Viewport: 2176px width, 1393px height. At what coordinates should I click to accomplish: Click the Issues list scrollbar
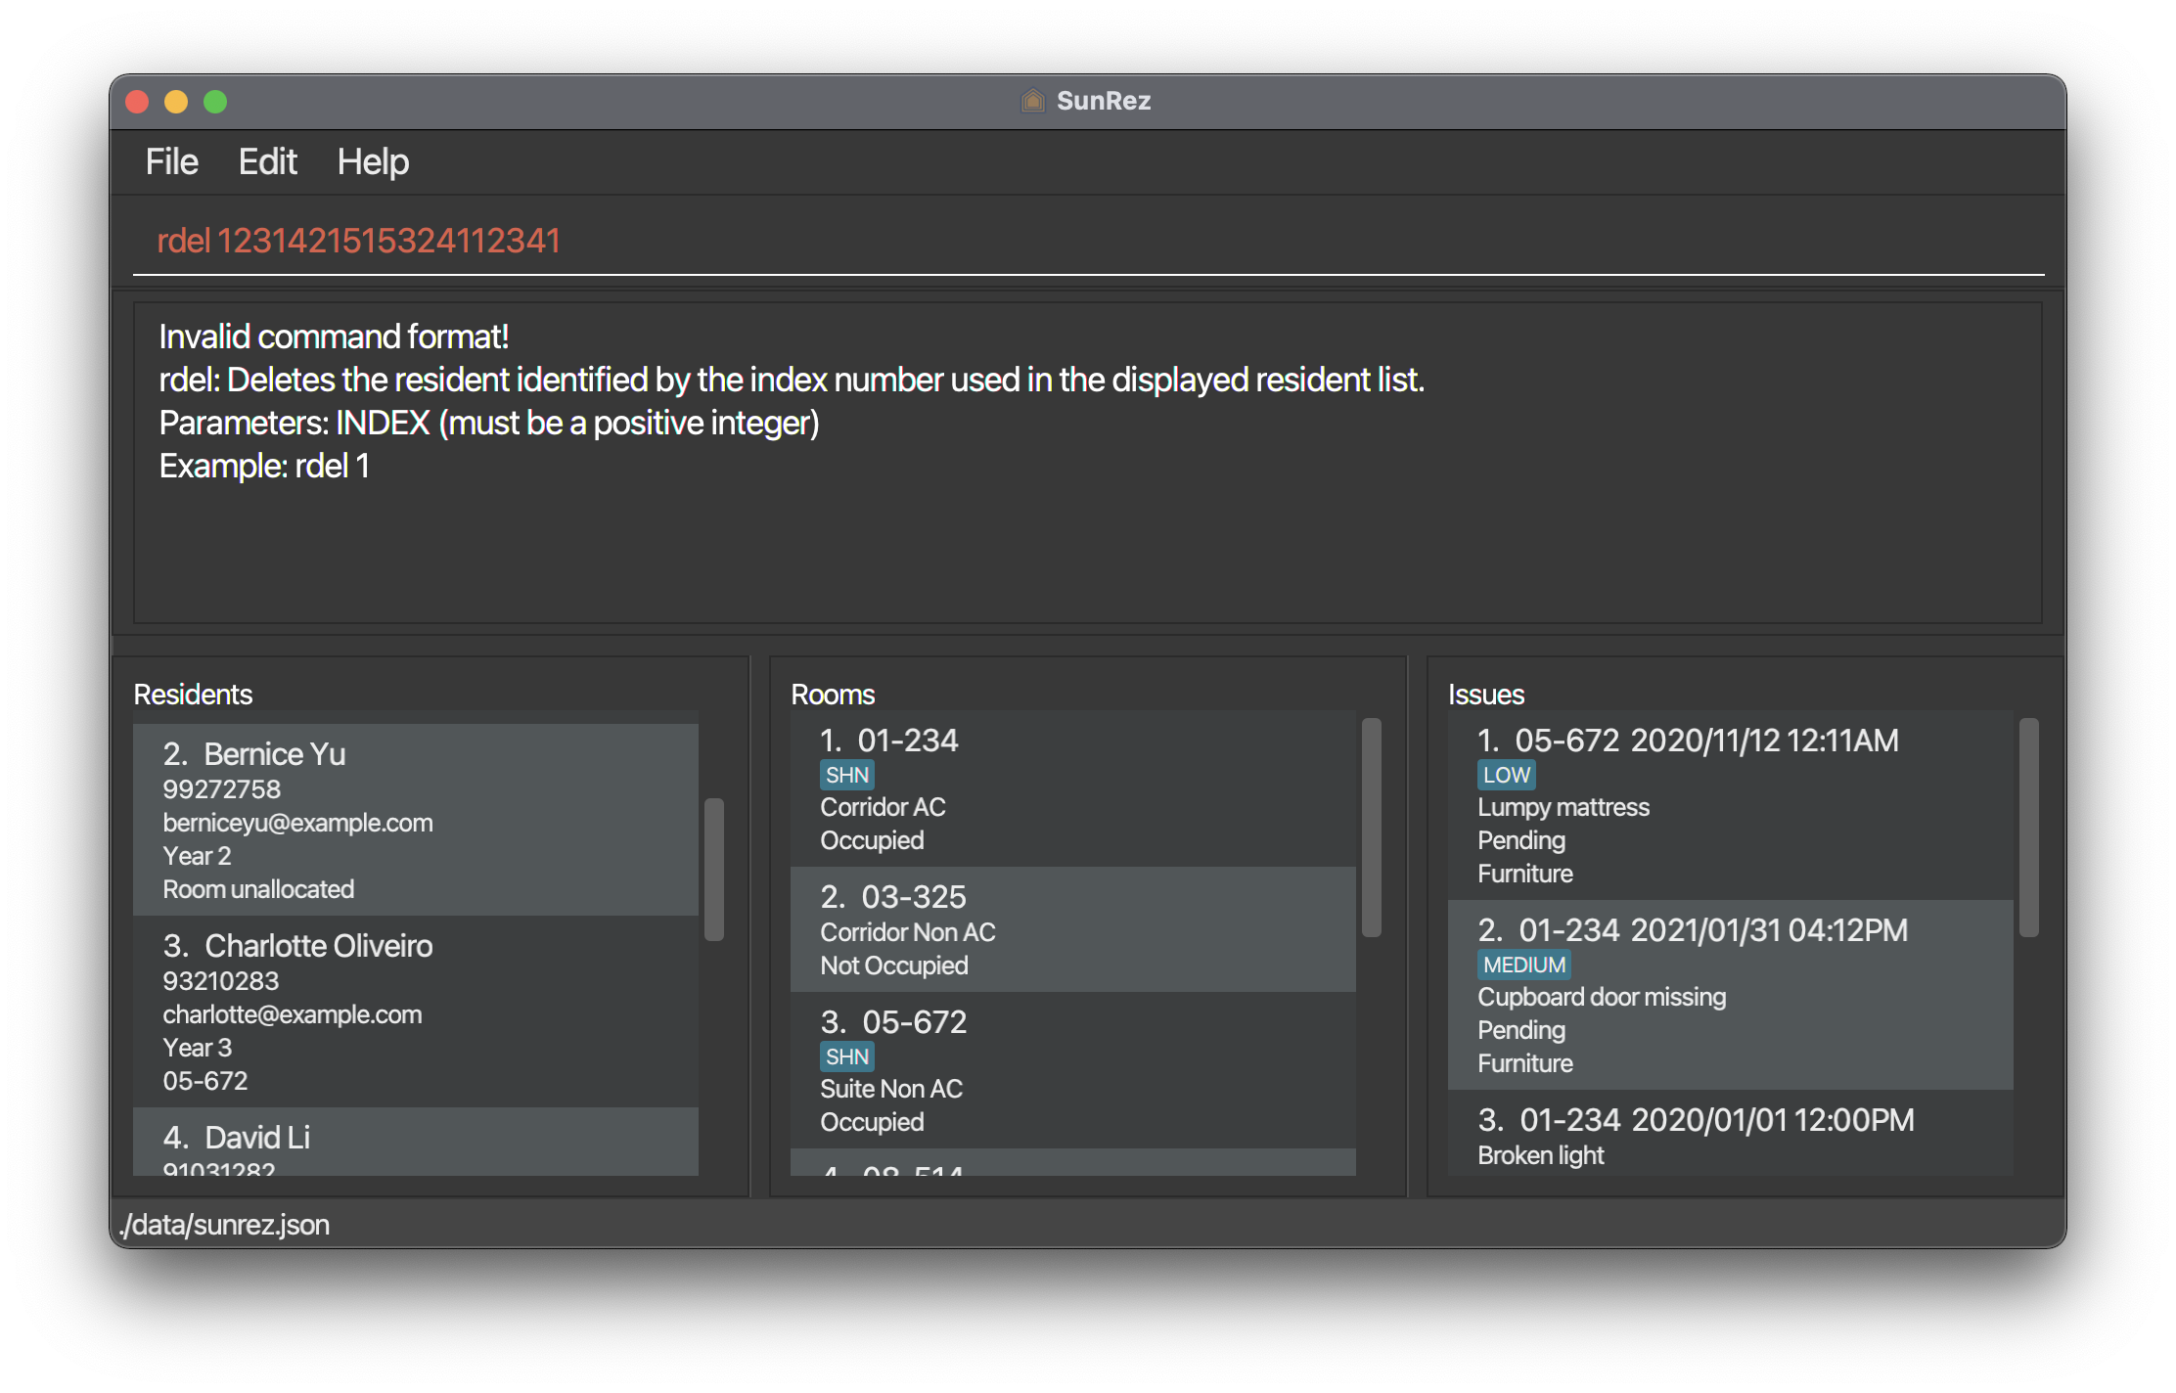point(2028,827)
